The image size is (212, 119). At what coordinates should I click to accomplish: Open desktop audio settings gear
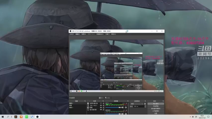(126, 114)
